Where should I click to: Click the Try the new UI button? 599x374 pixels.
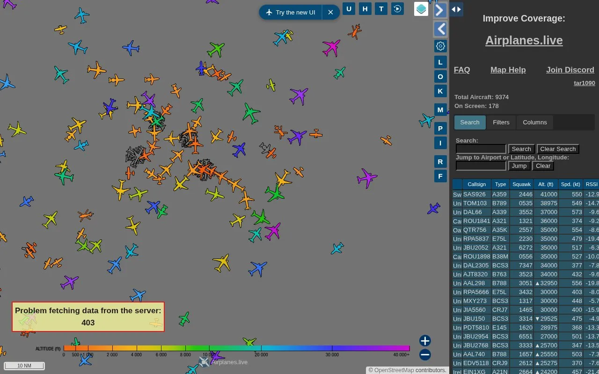tap(291, 13)
